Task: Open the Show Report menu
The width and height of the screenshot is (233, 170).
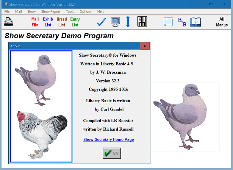Action: point(51,12)
